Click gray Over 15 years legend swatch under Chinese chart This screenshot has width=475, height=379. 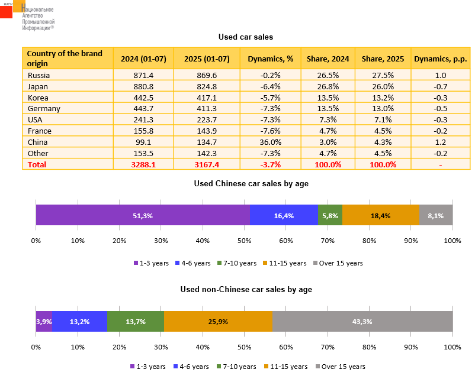(315, 263)
